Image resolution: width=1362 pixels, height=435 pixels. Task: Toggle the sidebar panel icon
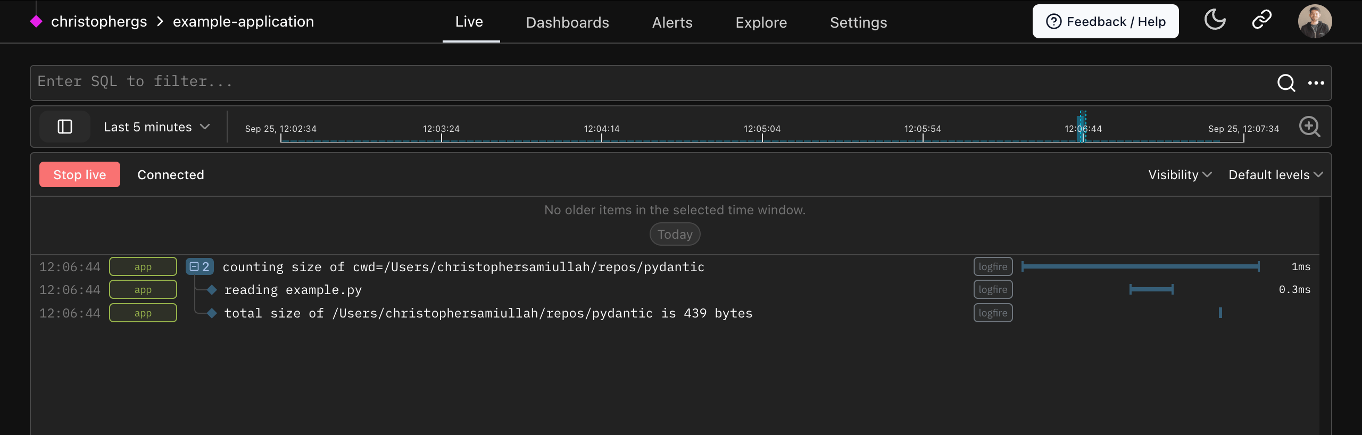point(65,127)
